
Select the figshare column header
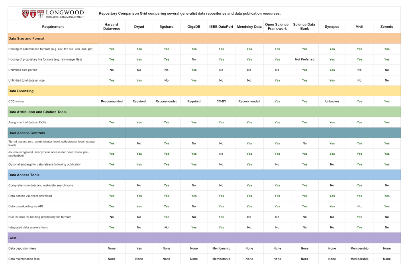point(167,27)
